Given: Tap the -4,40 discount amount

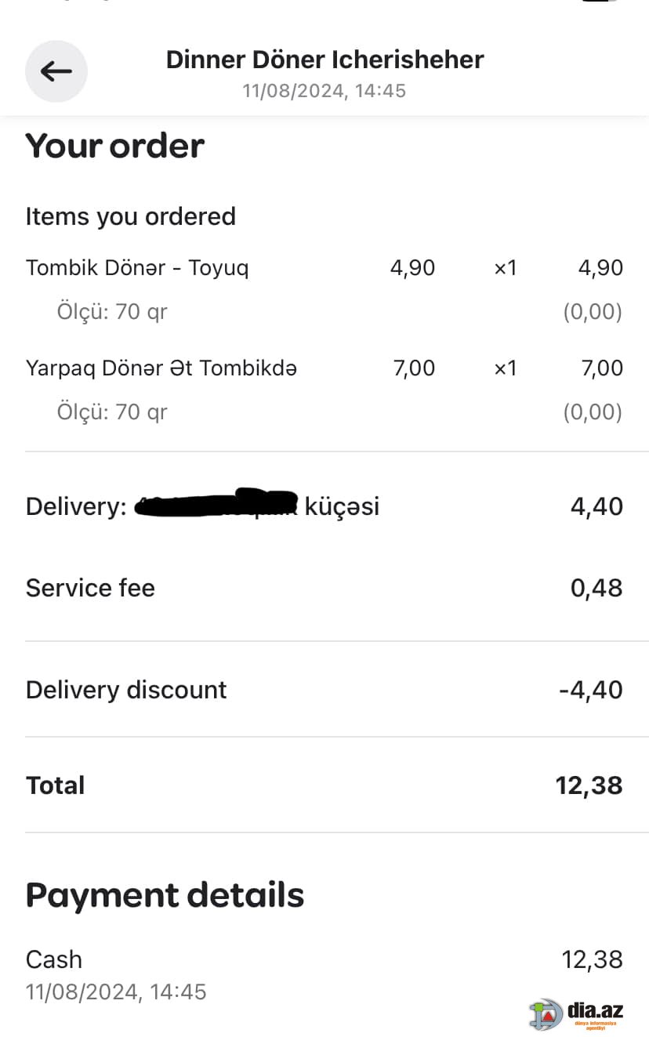Looking at the screenshot, I should pyautogui.click(x=591, y=690).
